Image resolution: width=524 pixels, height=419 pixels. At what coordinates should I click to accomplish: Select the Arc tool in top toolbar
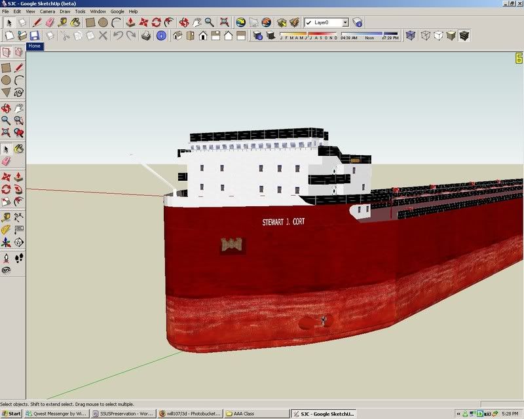coord(116,22)
